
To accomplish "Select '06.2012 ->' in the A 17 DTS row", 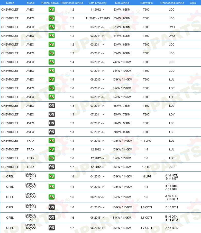I will pos(97,228).
